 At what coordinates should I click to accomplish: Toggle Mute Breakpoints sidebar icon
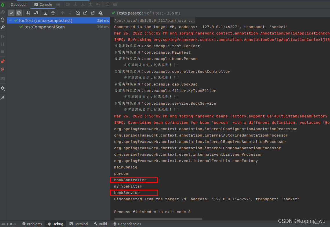click(x=3, y=69)
